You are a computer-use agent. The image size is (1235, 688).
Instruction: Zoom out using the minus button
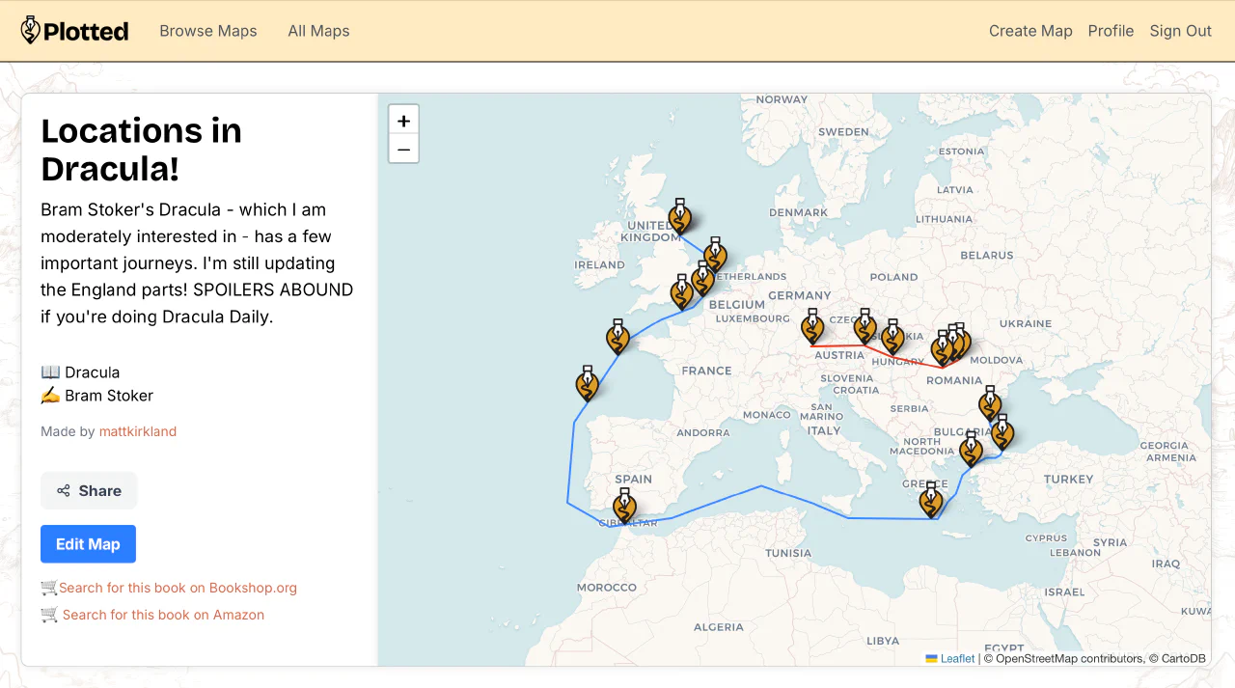[403, 150]
